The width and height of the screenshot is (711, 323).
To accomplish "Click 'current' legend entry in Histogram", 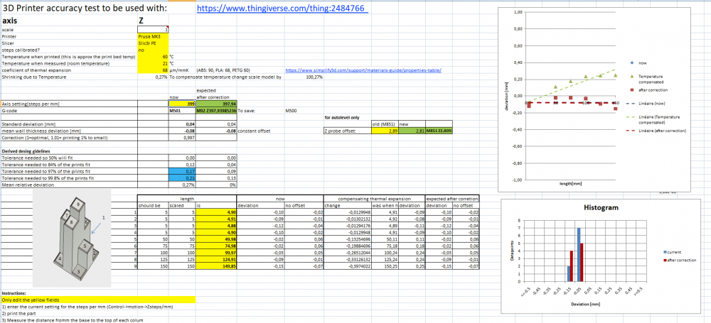I will tap(671, 251).
